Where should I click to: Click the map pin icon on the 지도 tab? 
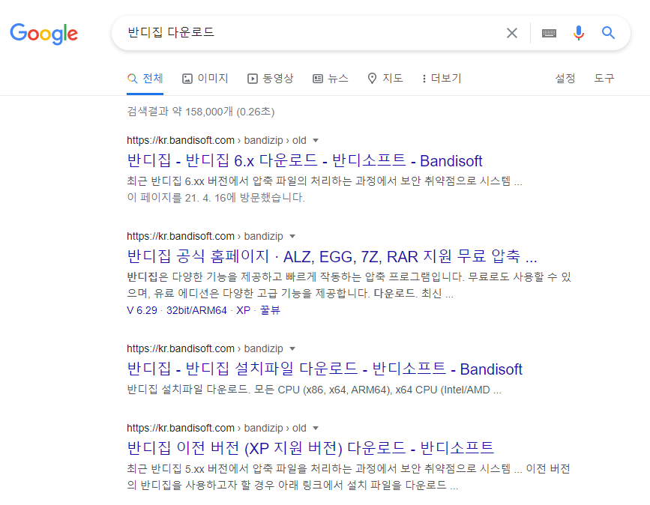(x=373, y=79)
